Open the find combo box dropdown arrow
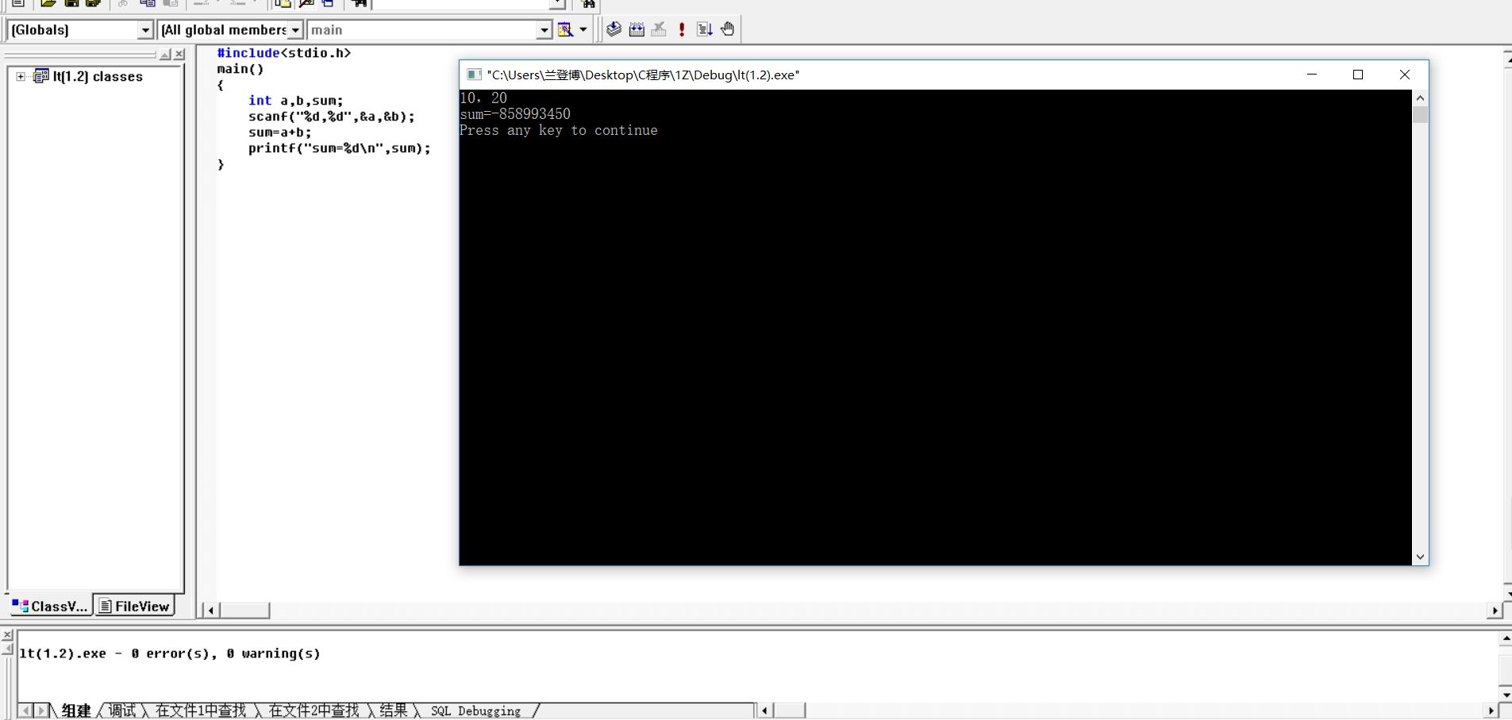The height and width of the screenshot is (720, 1512). (557, 3)
